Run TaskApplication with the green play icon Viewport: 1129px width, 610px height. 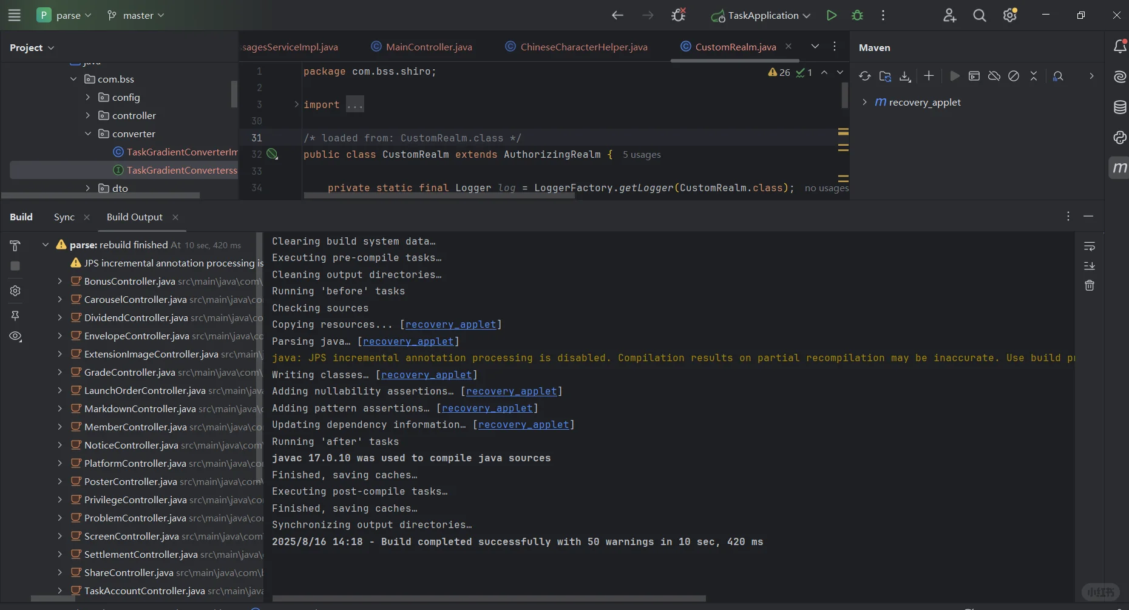coord(832,15)
